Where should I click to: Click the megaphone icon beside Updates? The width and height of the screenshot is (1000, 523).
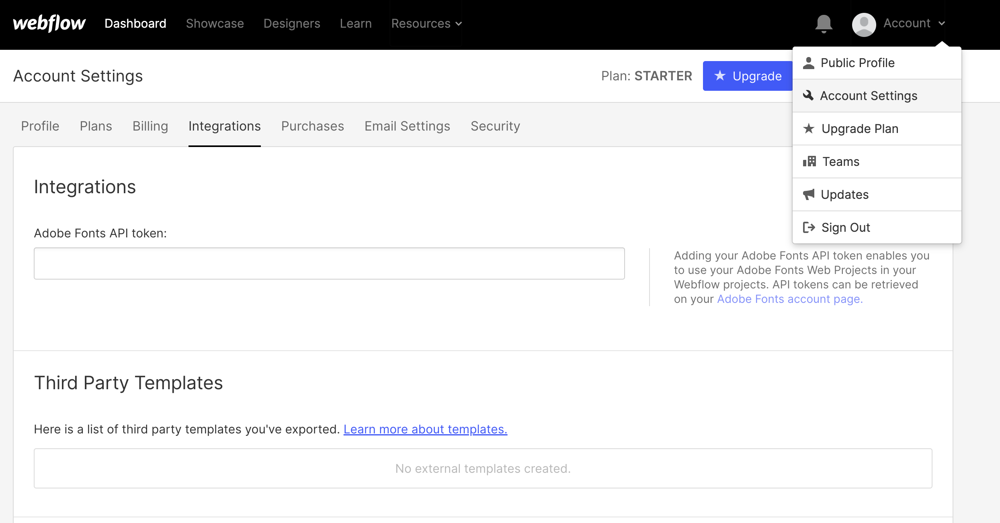tap(808, 194)
